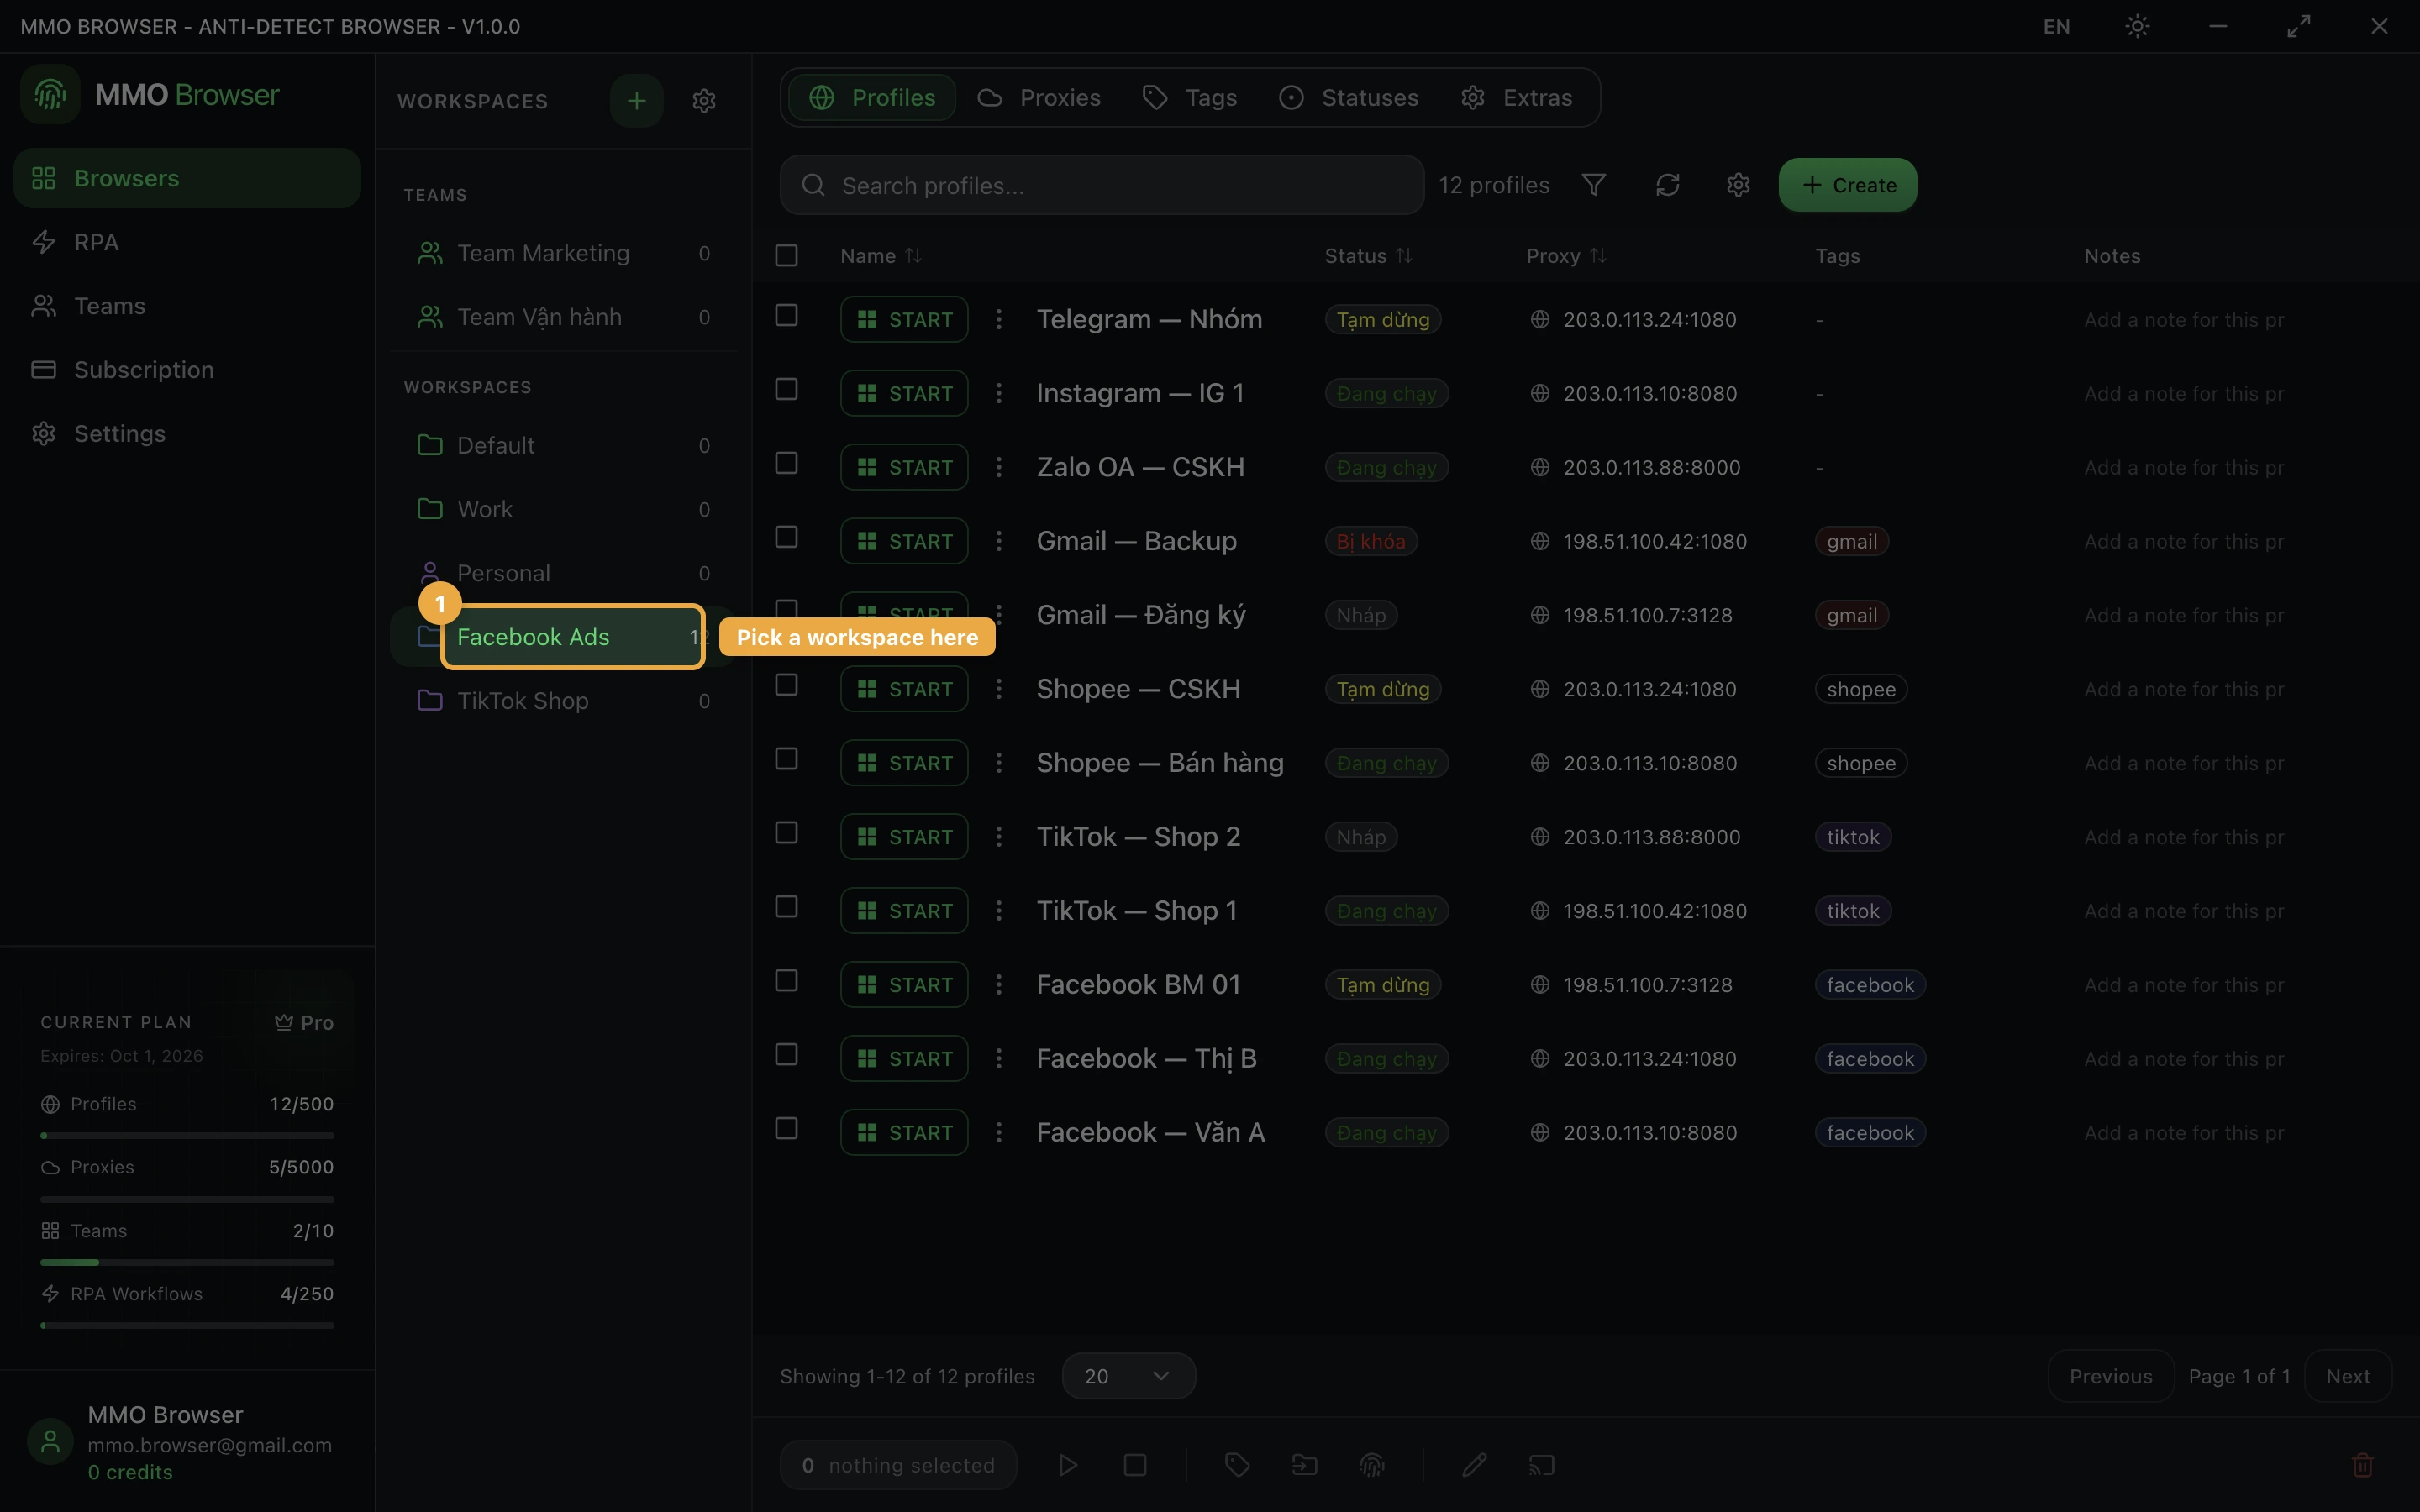Viewport: 2420px width, 1512px height.
Task: Check the Shopee — CSKH row checkbox
Action: coord(787,685)
